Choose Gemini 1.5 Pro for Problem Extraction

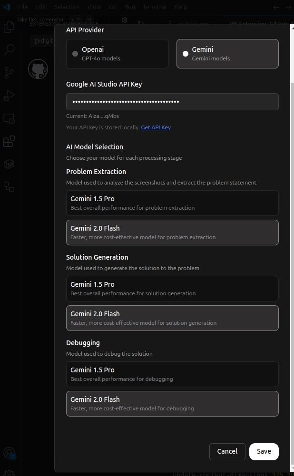coord(172,203)
